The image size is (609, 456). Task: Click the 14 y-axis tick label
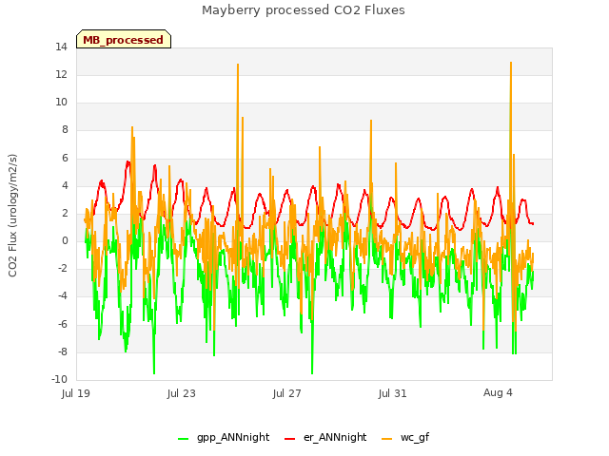click(61, 47)
